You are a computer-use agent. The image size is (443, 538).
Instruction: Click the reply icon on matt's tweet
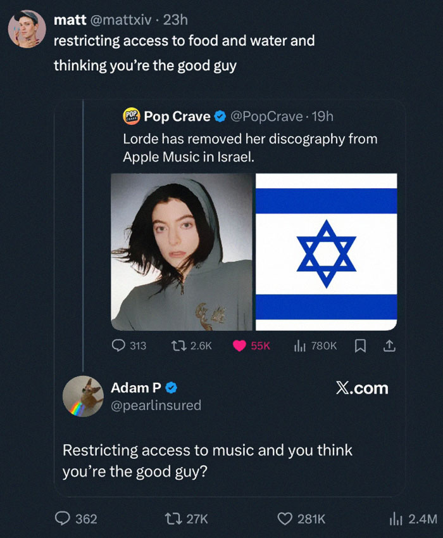[64, 518]
